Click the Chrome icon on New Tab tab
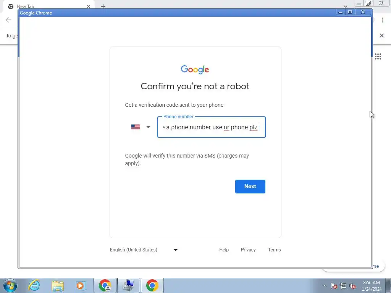The height and width of the screenshot is (293, 391). click(x=11, y=6)
